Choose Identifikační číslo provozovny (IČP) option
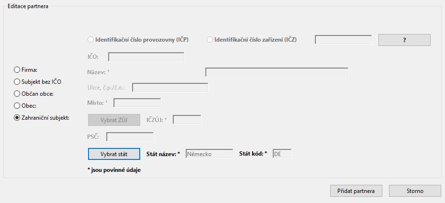Image resolution: width=445 pixels, height=203 pixels. pyautogui.click(x=91, y=40)
